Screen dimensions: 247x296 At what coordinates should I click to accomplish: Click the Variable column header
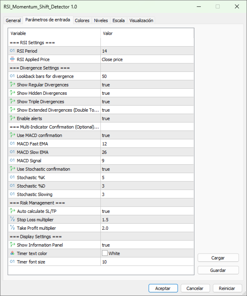tap(54, 33)
